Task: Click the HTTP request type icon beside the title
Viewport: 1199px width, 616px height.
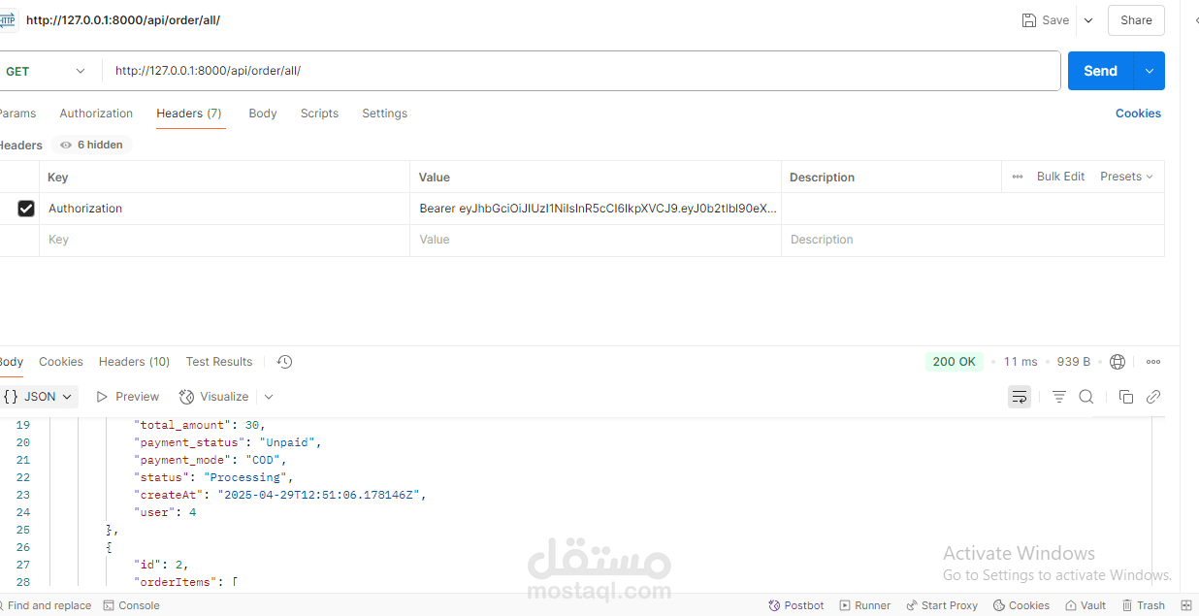Action: pyautogui.click(x=8, y=19)
